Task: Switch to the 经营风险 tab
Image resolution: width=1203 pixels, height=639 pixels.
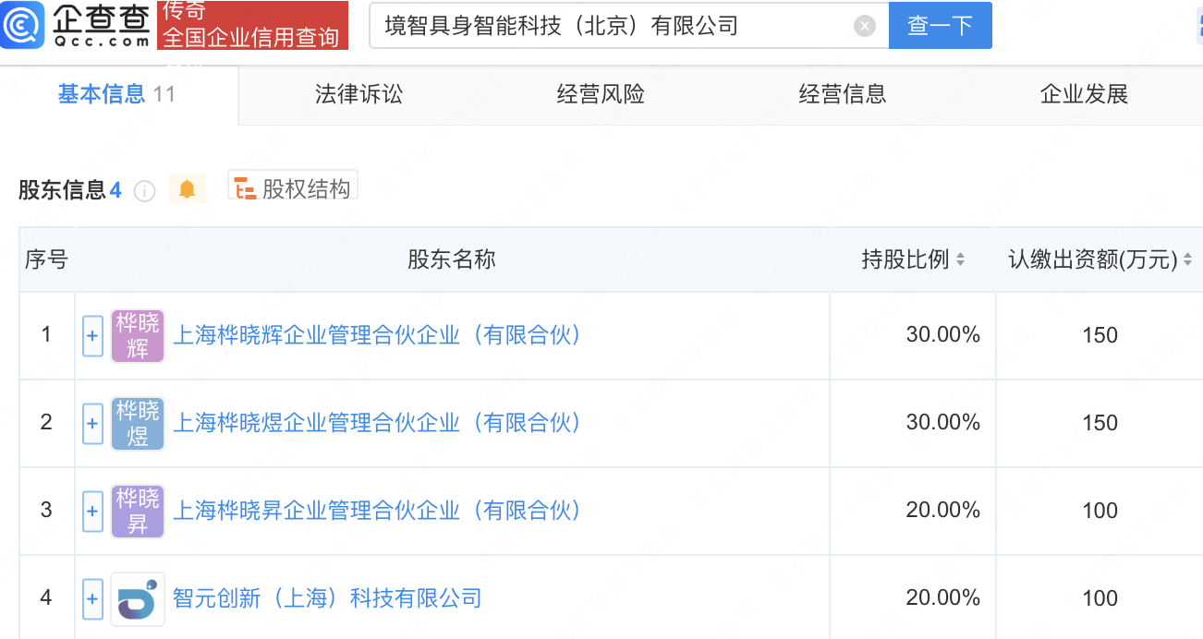Action: tap(601, 94)
